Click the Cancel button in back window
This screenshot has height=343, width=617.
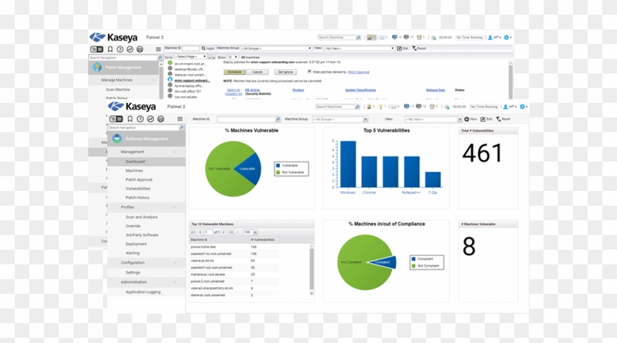tap(257, 72)
